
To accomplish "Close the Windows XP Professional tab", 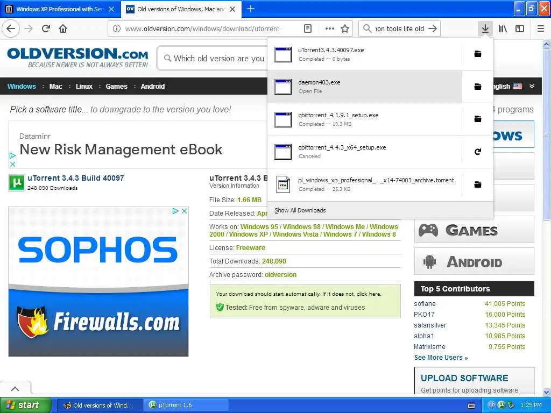I will pyautogui.click(x=111, y=9).
